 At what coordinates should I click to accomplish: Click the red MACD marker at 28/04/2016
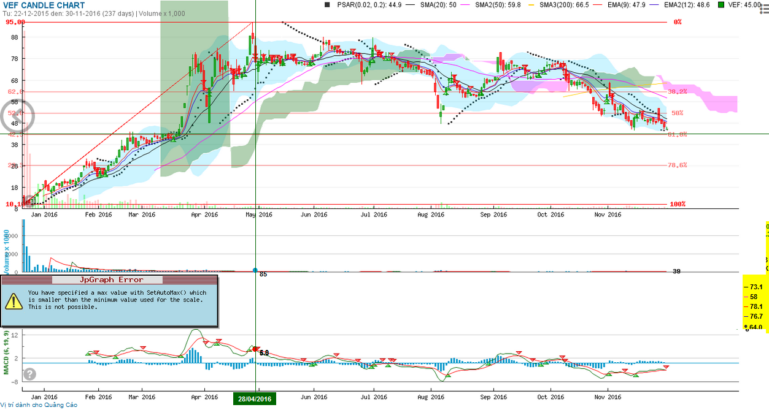256,349
